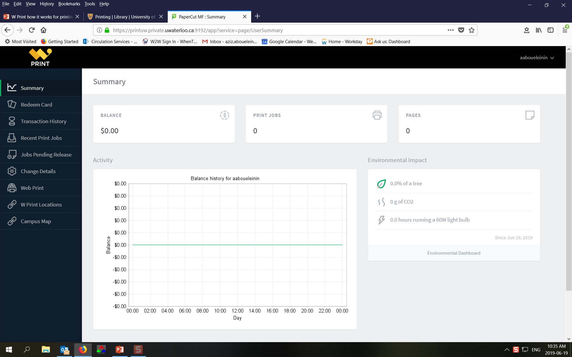Viewport: 572px width, 357px height.
Task: Click the Recent Print Jobs icon
Action: click(x=12, y=138)
